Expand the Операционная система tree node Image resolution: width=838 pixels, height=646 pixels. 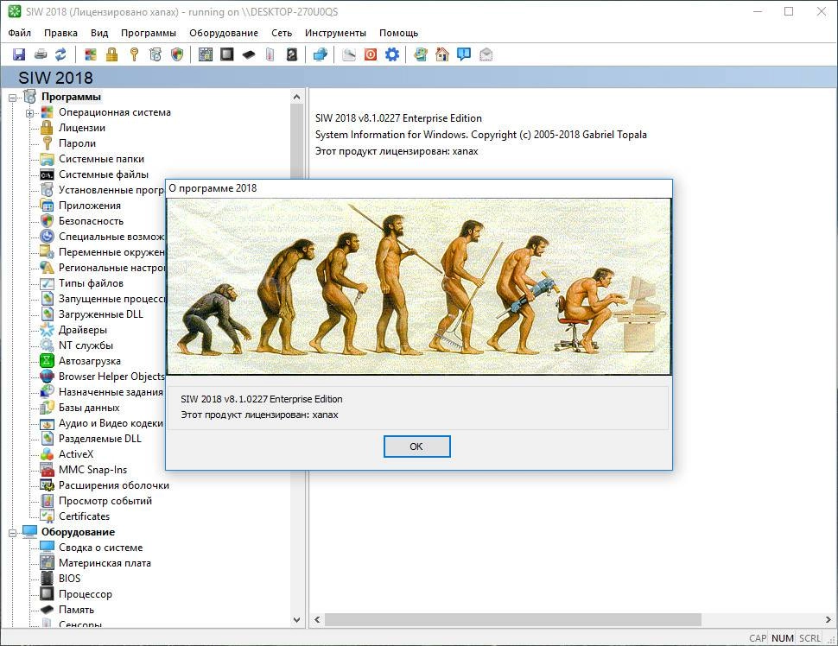coord(30,113)
